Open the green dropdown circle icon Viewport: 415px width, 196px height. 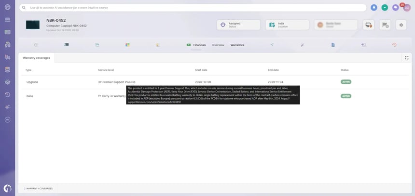385,8
